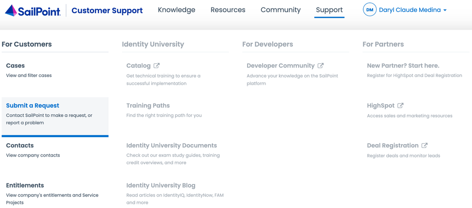Click the SailPoint logo

pyautogui.click(x=33, y=10)
